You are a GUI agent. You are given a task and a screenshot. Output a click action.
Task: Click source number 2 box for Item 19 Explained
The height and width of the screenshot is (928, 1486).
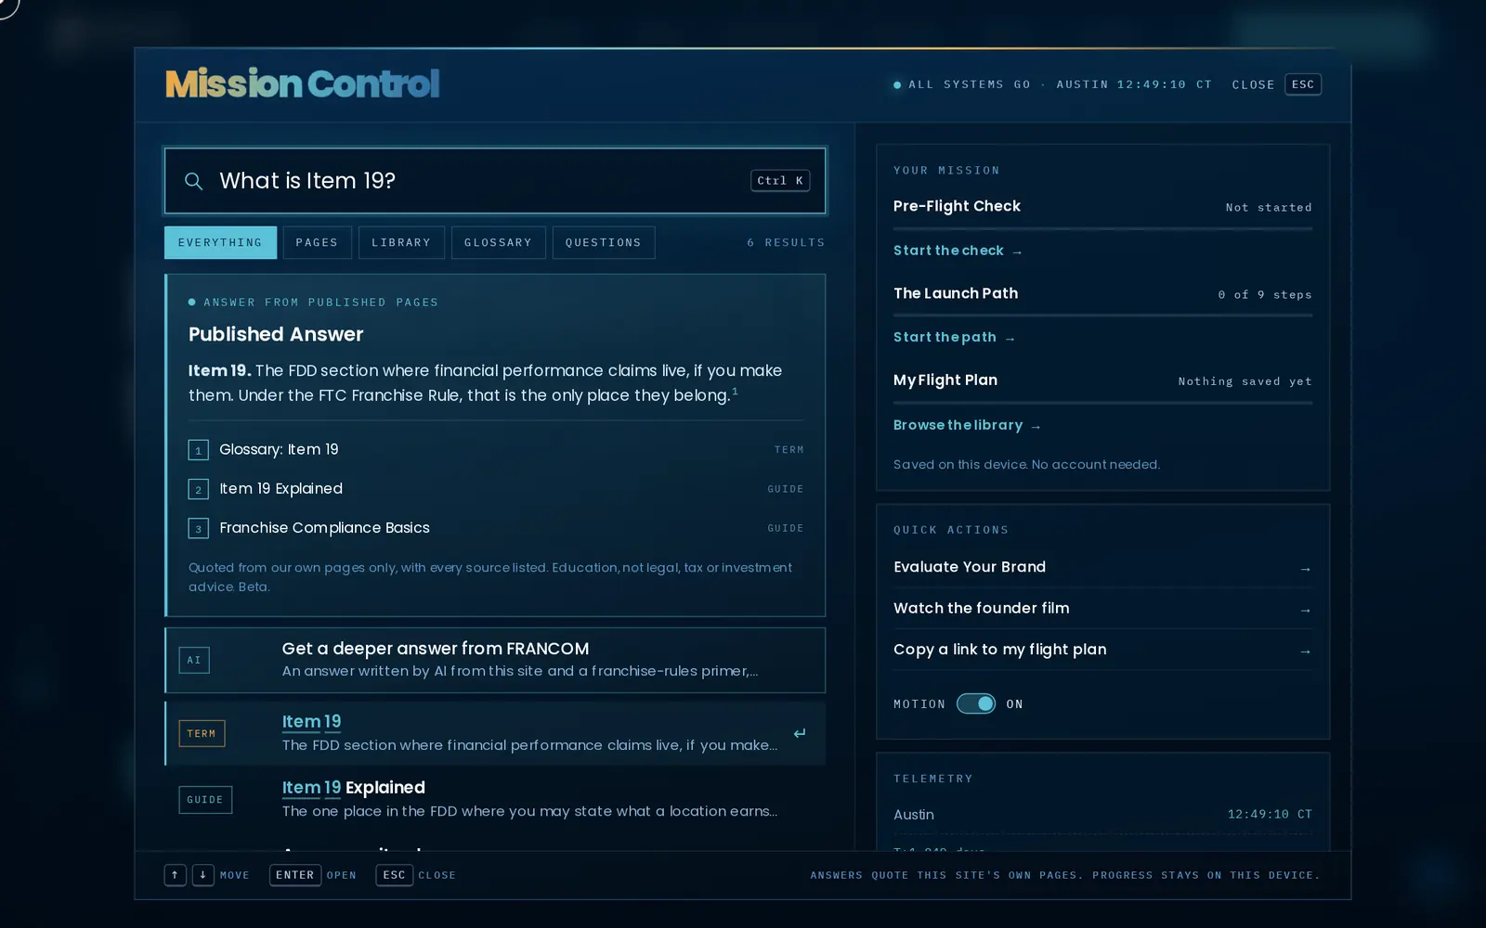(x=198, y=489)
